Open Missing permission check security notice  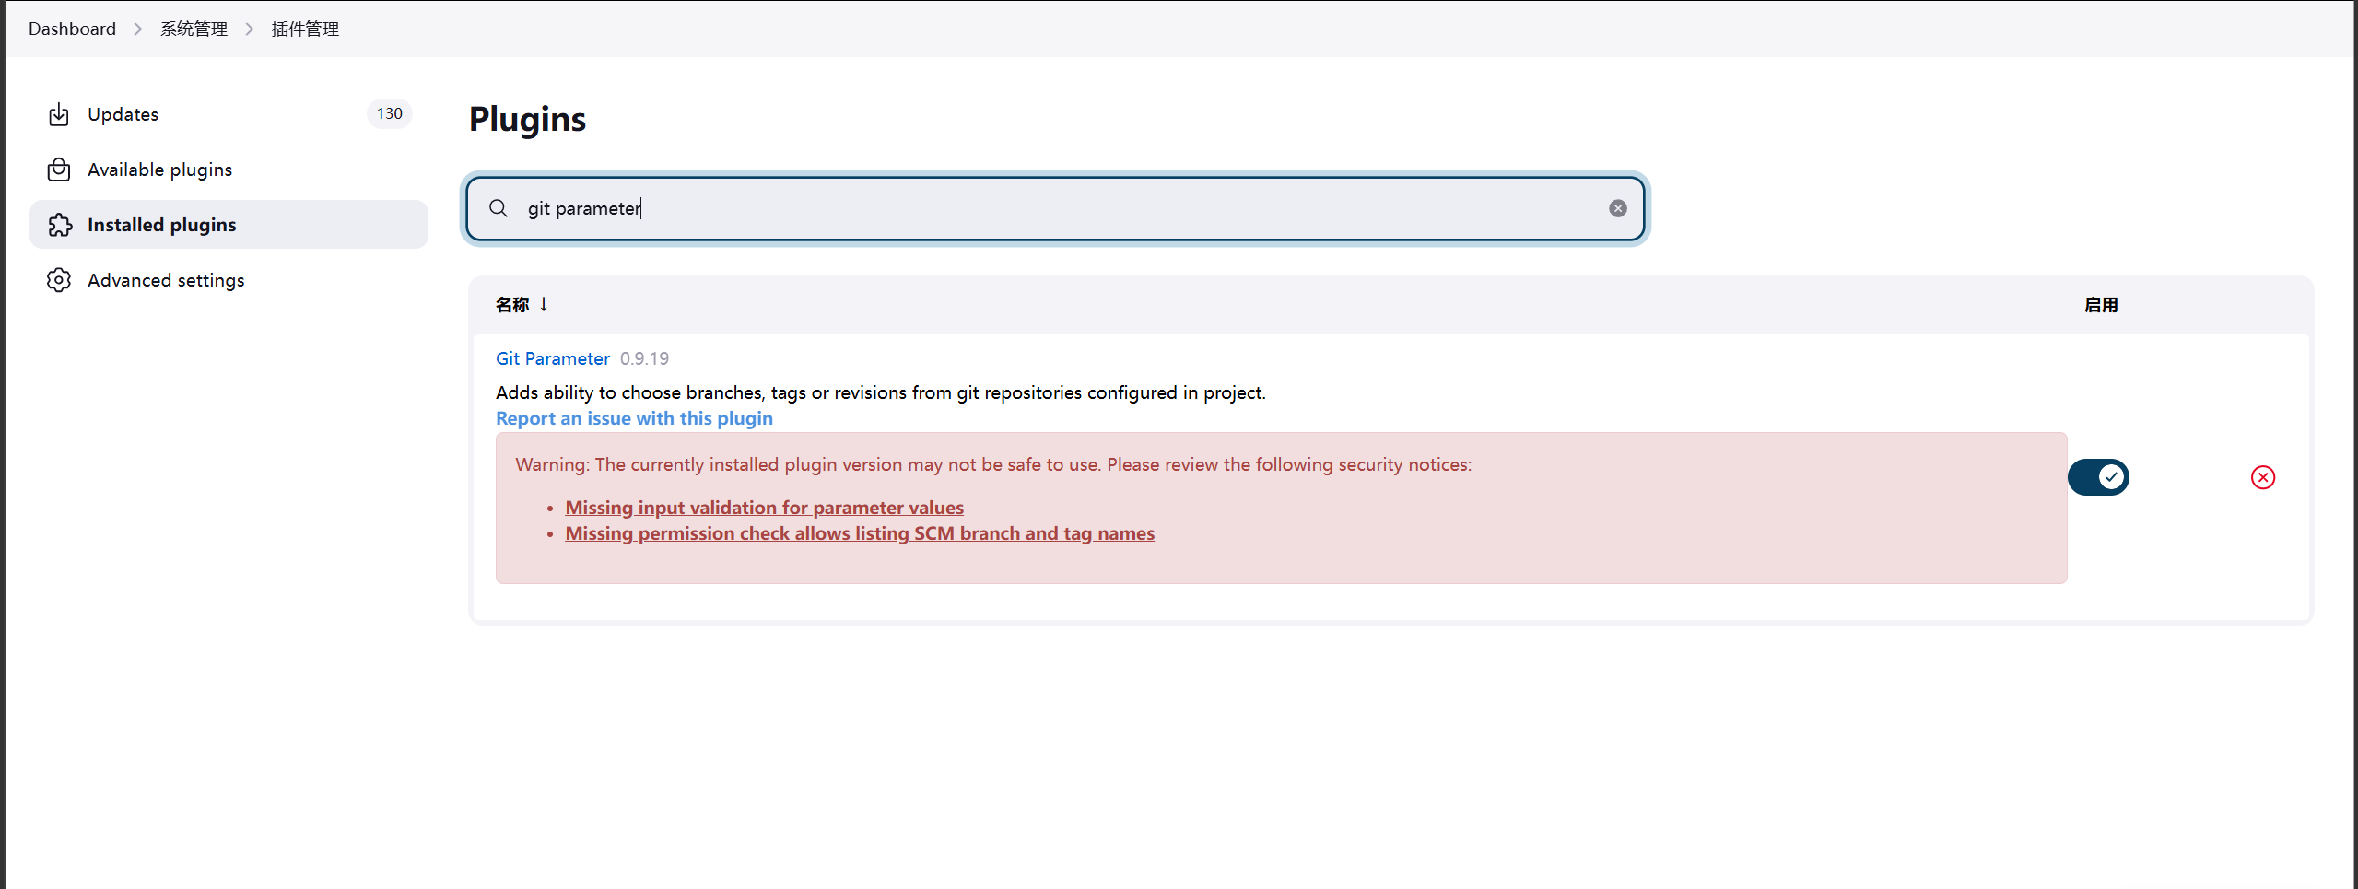[x=859, y=533]
